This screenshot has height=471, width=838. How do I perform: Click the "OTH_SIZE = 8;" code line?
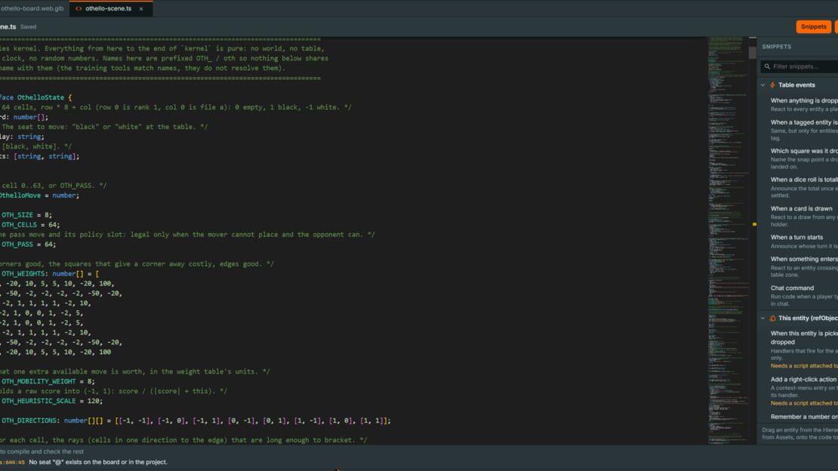26,215
